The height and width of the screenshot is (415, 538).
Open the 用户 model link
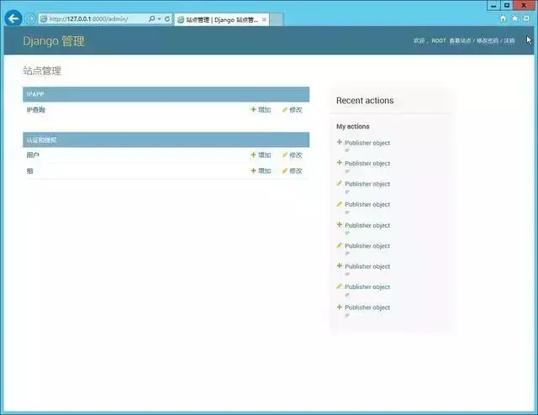point(33,155)
